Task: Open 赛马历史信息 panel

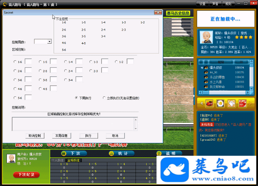Action: click(178, 13)
